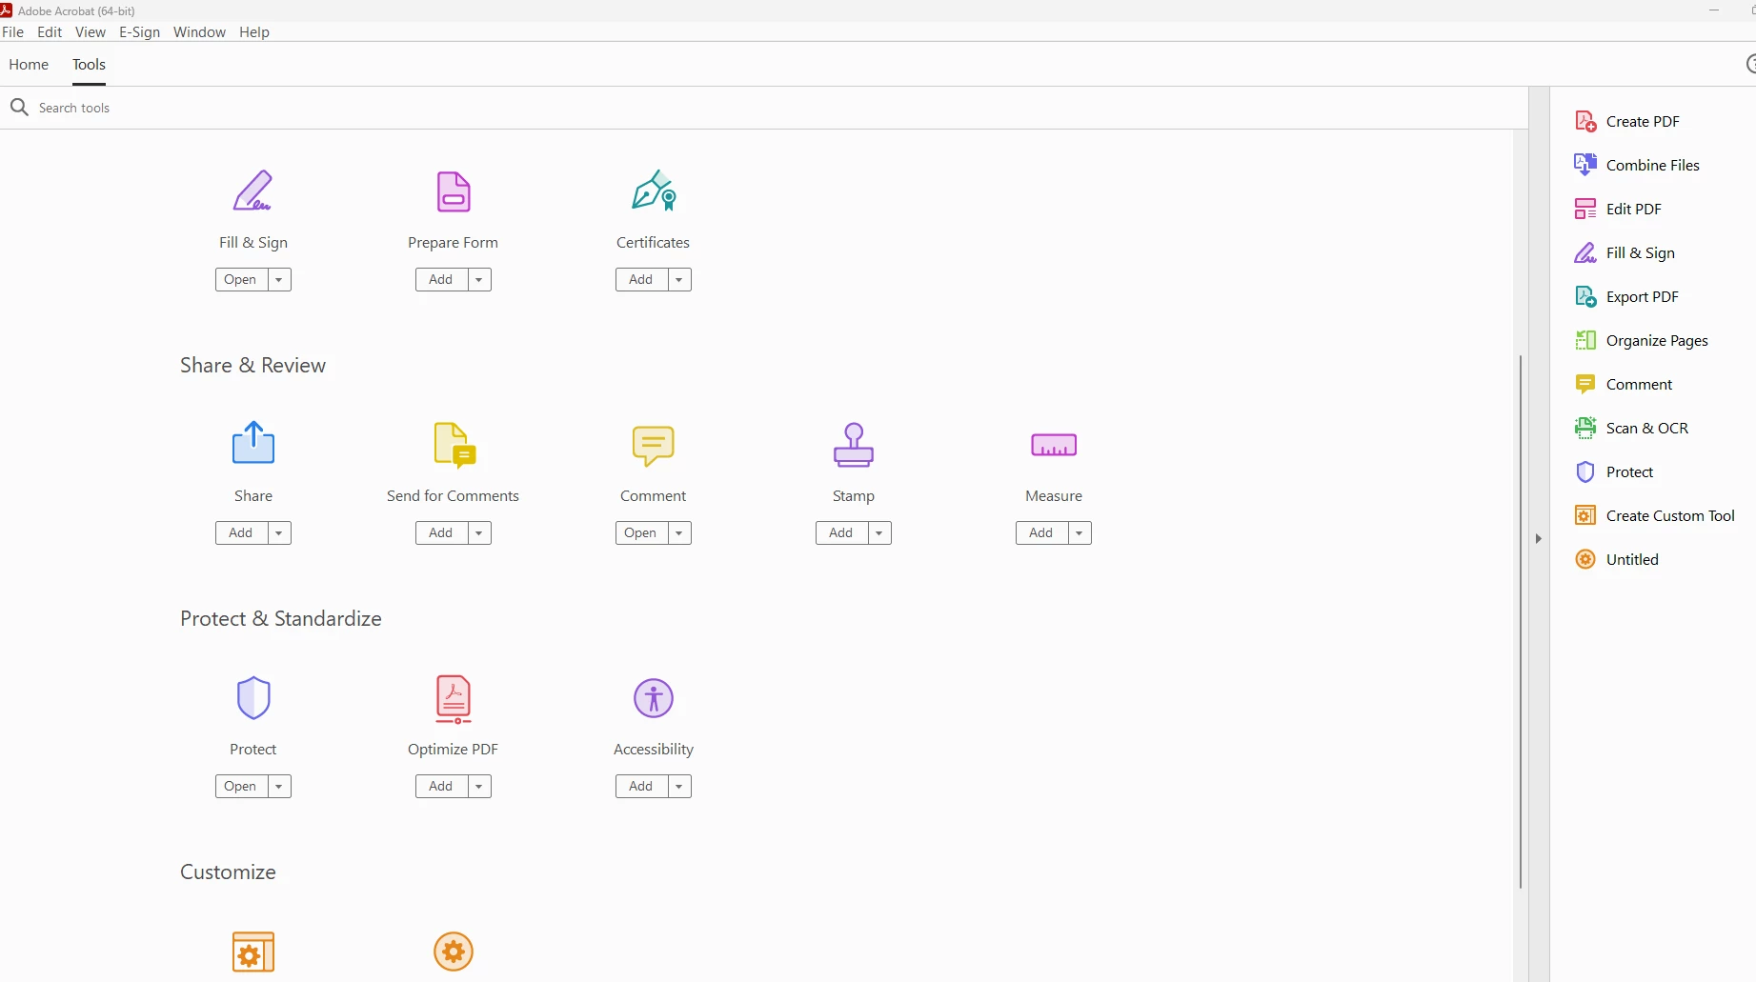Click Add button under Optimize PDF

[x=441, y=787]
